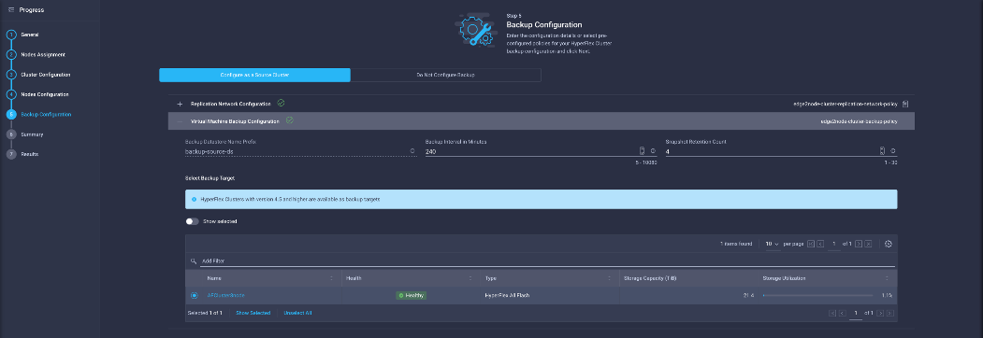Sort by the Name column
983x338 pixels.
pos(331,278)
